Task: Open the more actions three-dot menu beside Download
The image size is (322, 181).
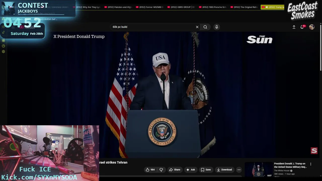Action: point(239,170)
